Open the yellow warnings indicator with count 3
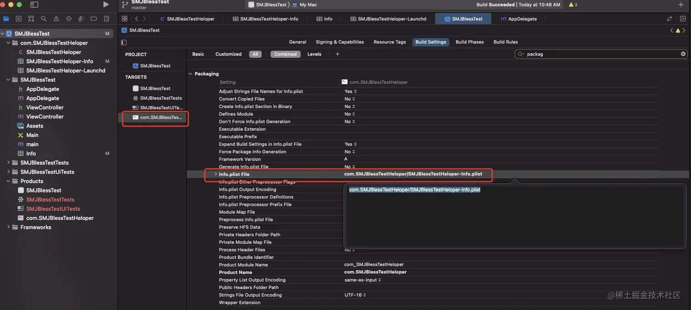Image resolution: width=691 pixels, height=310 pixels. tap(573, 5)
